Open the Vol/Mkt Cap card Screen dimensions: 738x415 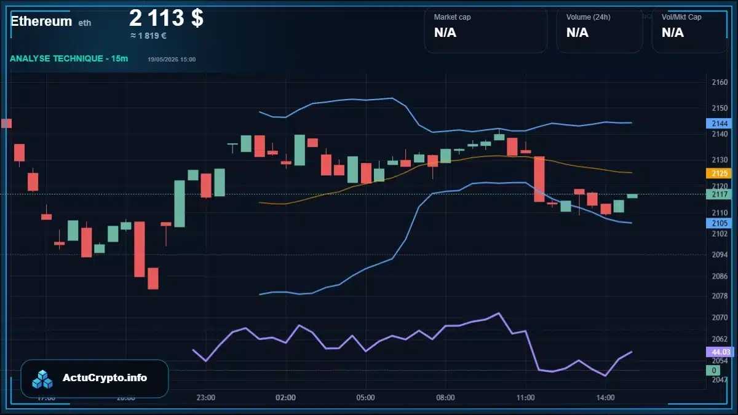click(x=689, y=30)
